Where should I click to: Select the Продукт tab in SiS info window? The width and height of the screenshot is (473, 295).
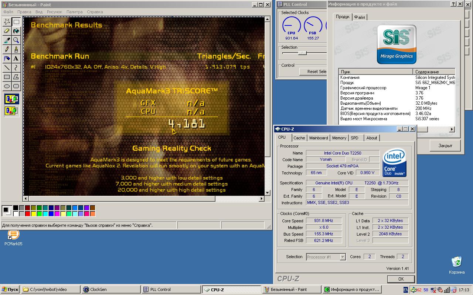[343, 17]
